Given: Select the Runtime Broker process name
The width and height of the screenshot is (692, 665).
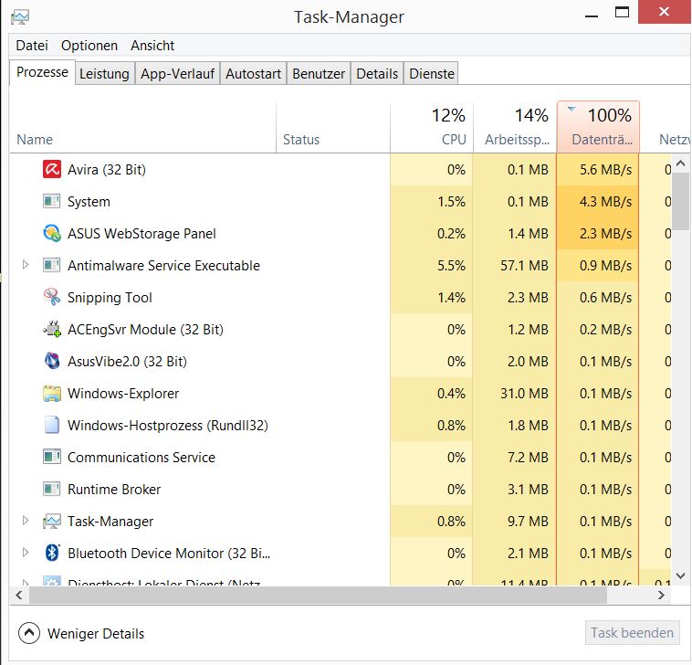Looking at the screenshot, I should point(114,490).
